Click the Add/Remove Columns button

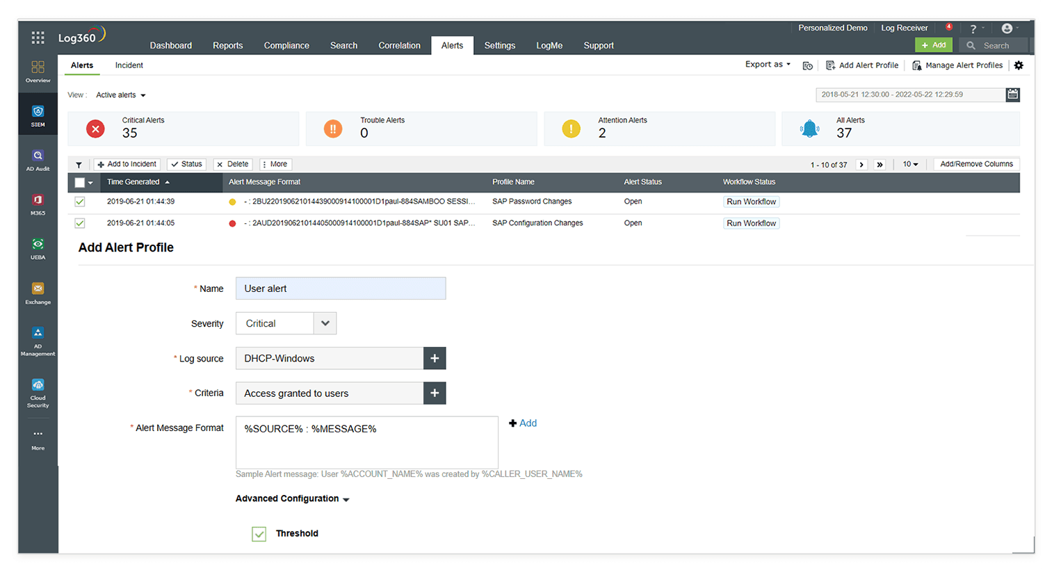tap(976, 165)
